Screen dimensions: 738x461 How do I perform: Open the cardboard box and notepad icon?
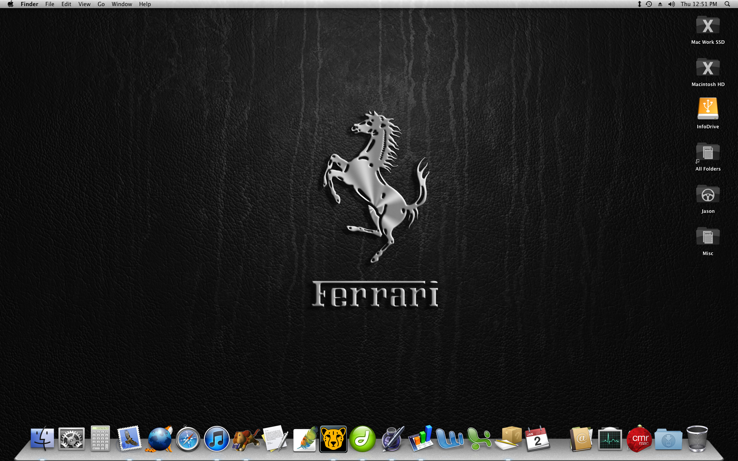click(508, 438)
